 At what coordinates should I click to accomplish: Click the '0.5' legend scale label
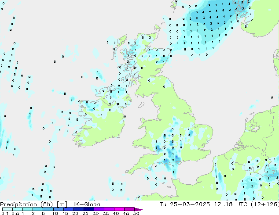point(15,213)
